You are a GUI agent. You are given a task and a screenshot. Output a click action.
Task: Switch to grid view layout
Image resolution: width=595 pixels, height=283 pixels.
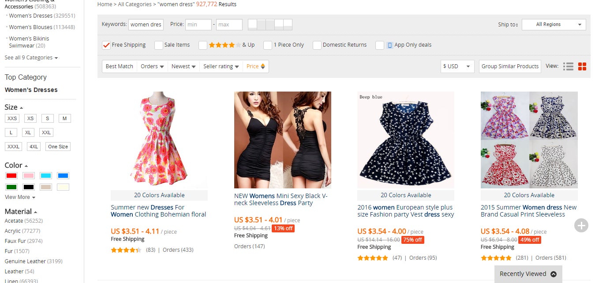pos(582,66)
